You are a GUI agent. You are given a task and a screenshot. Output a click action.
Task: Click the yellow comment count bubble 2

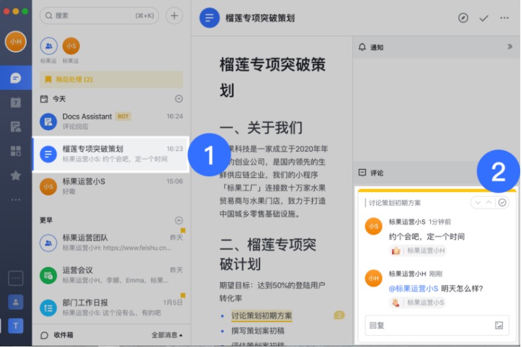[339, 315]
